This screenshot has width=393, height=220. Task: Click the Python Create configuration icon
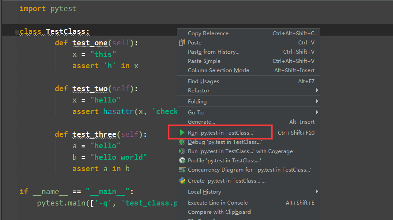coord(182,181)
